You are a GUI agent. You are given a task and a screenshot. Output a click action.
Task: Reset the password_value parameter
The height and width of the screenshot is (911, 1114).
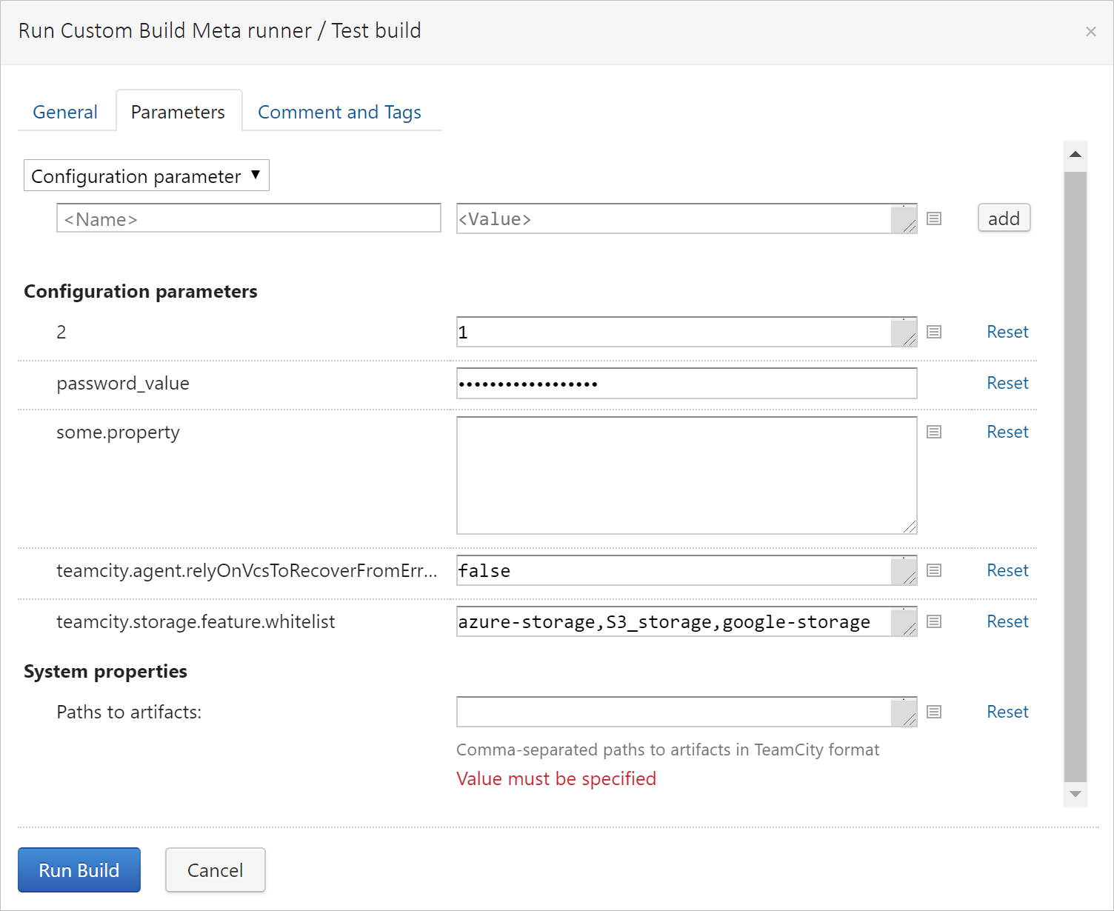coord(1007,382)
